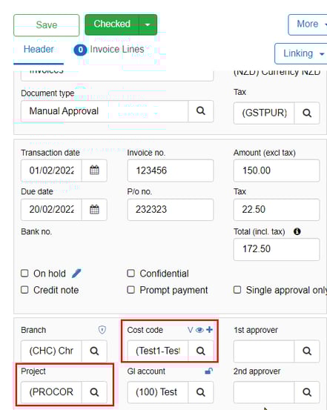This screenshot has width=327, height=410.
Task: Search Document type lookup magnifier
Action: point(201,111)
